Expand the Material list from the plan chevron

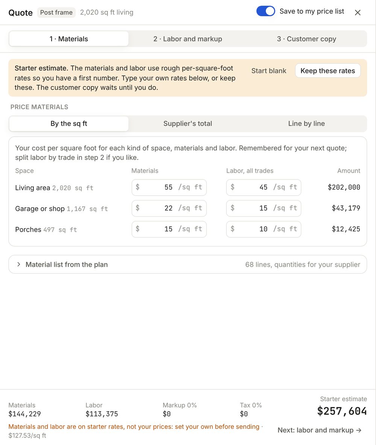coord(19,264)
